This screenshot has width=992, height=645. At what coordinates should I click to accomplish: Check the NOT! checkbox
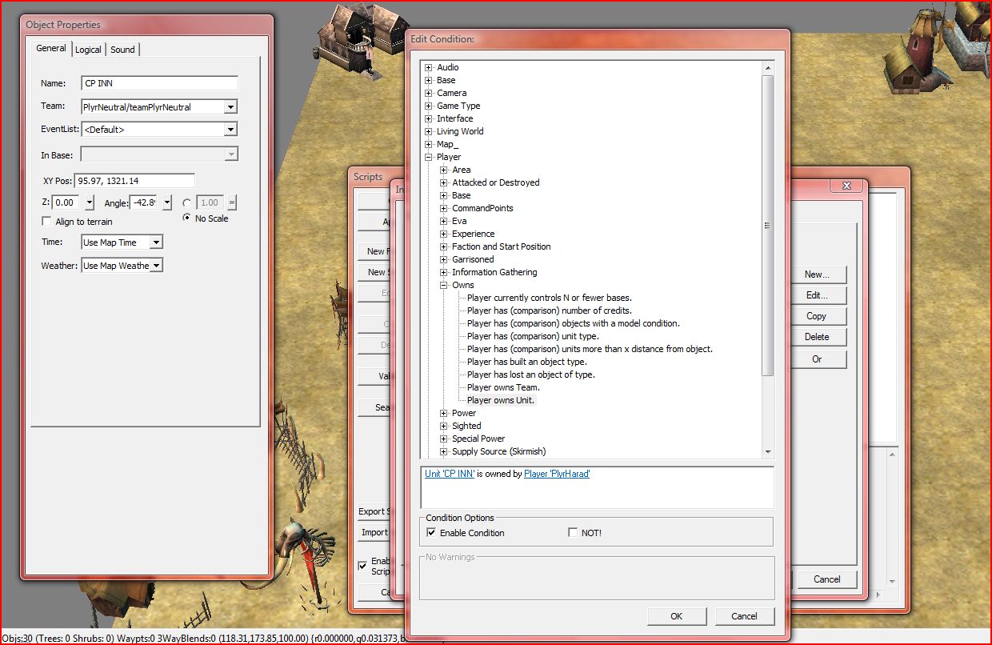(x=573, y=533)
